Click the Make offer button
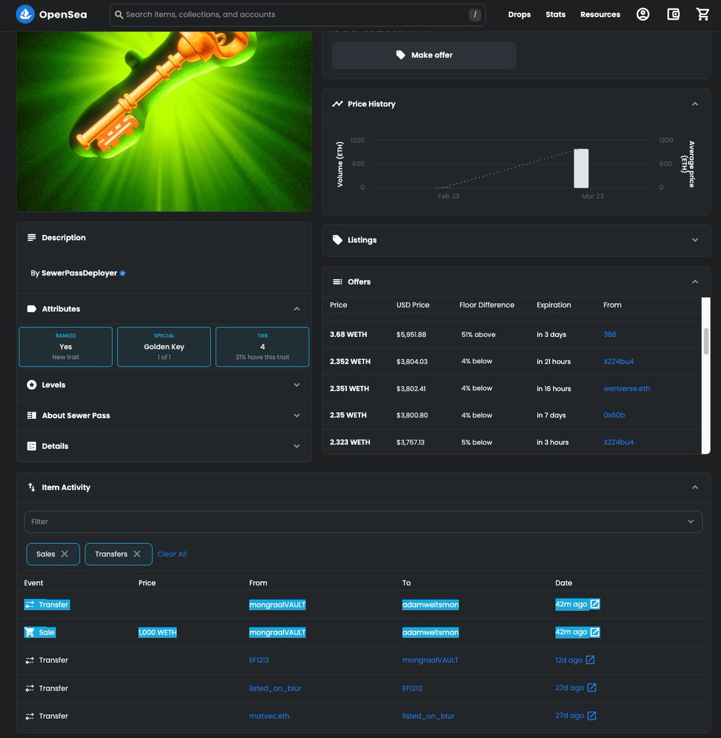721x738 pixels. click(424, 55)
